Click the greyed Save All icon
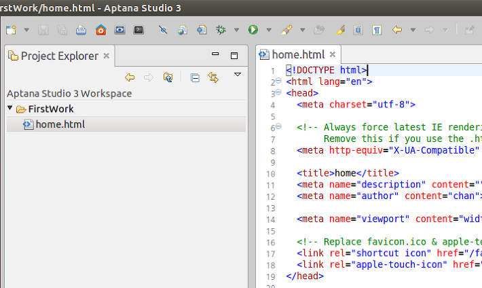 point(62,30)
